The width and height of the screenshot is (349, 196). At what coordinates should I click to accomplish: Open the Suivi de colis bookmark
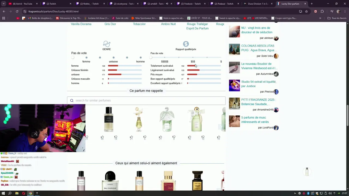[120, 18]
